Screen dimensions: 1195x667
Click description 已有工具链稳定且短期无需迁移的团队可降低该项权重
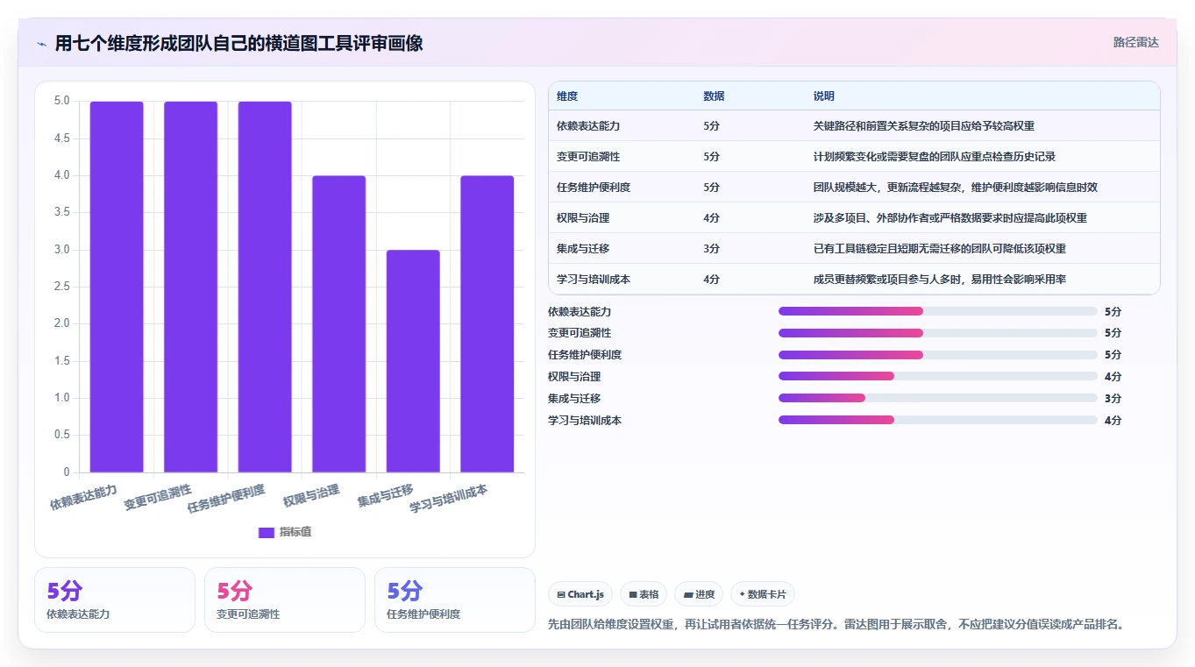pos(940,249)
